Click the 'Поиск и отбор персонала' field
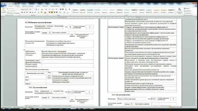 click(131, 99)
